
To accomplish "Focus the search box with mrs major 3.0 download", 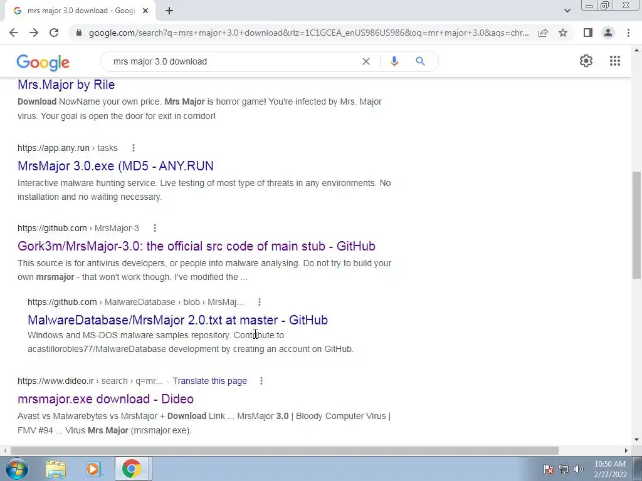I will coord(236,61).
